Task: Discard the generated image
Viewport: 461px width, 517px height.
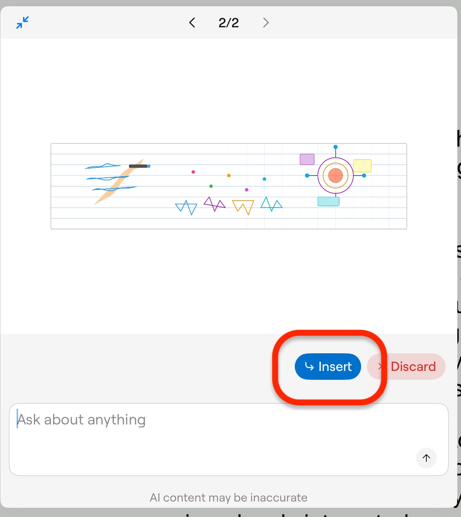Action: point(406,367)
